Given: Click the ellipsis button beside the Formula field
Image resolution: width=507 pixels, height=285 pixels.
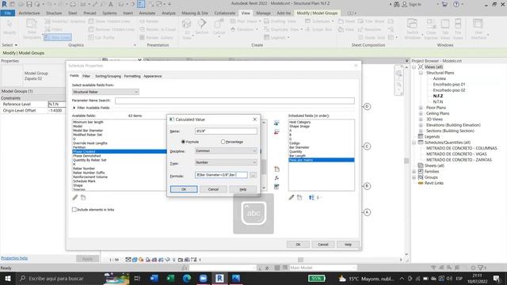Looking at the screenshot, I should [x=253, y=175].
